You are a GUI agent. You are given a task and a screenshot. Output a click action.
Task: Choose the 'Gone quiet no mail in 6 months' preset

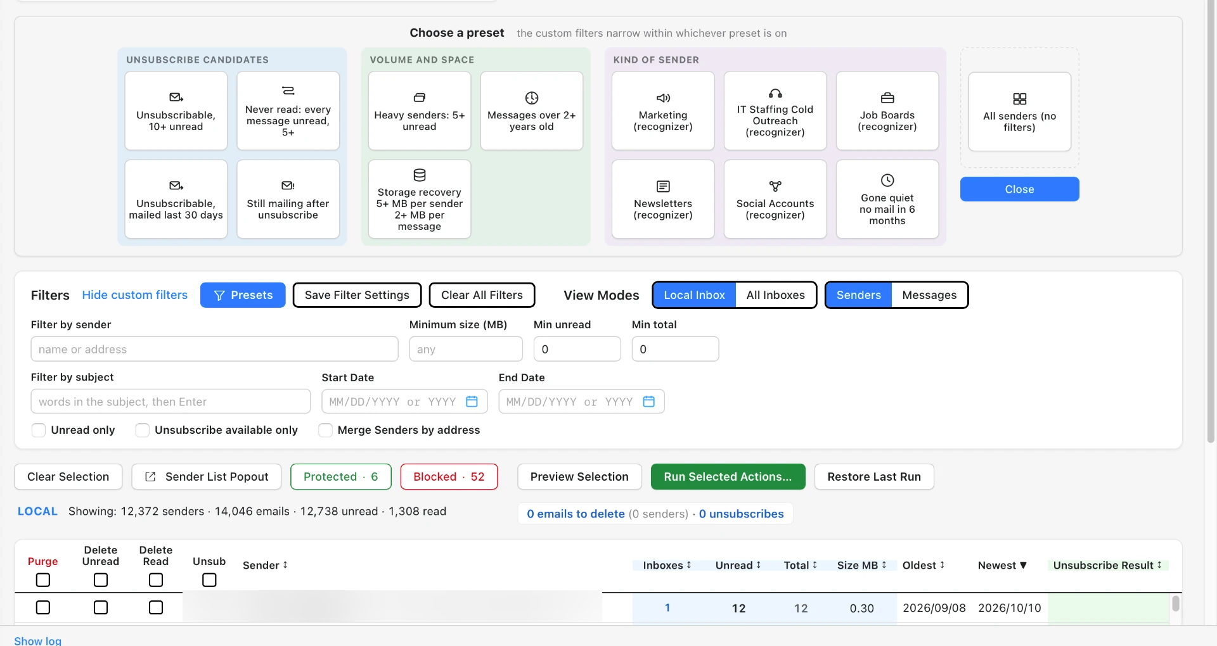(887, 199)
